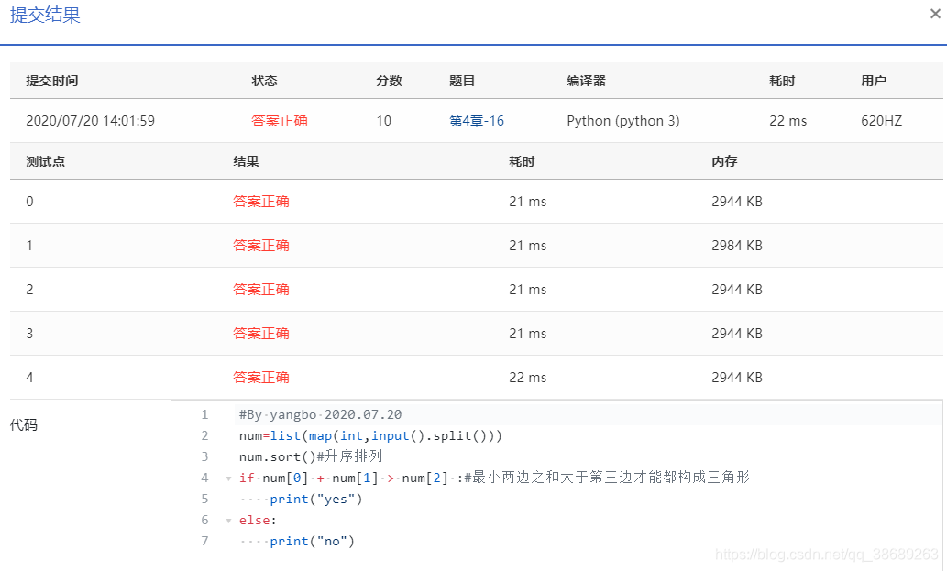The width and height of the screenshot is (947, 571).
Task: Open problem link 第4章-16
Action: tap(476, 120)
